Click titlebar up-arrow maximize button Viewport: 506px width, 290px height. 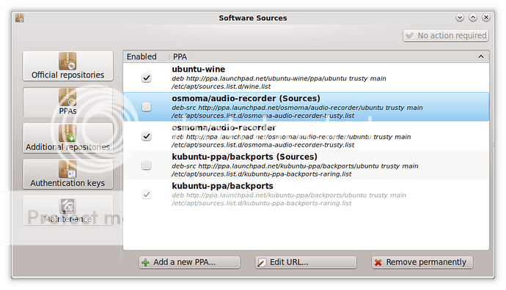473,18
